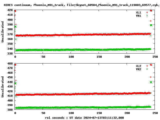160x120 pixels.
Task: Click the red XL1 data trace in top plot
Action: click(x=83, y=35)
